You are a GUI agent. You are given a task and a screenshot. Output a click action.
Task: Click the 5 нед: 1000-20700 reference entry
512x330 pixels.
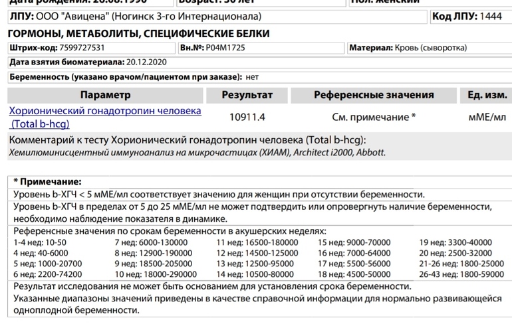tap(44, 264)
